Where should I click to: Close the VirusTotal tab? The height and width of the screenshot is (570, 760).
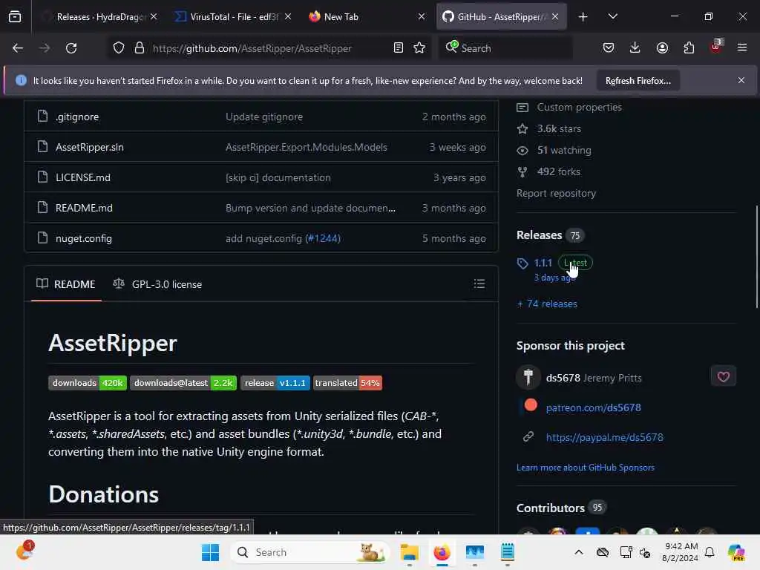[x=288, y=17]
